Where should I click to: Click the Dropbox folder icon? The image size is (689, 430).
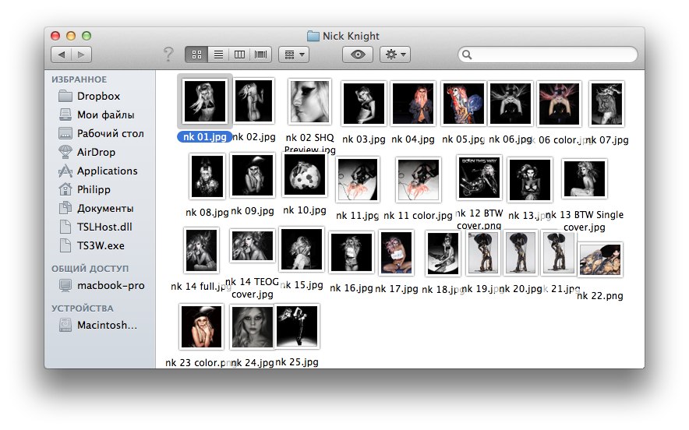[x=65, y=96]
